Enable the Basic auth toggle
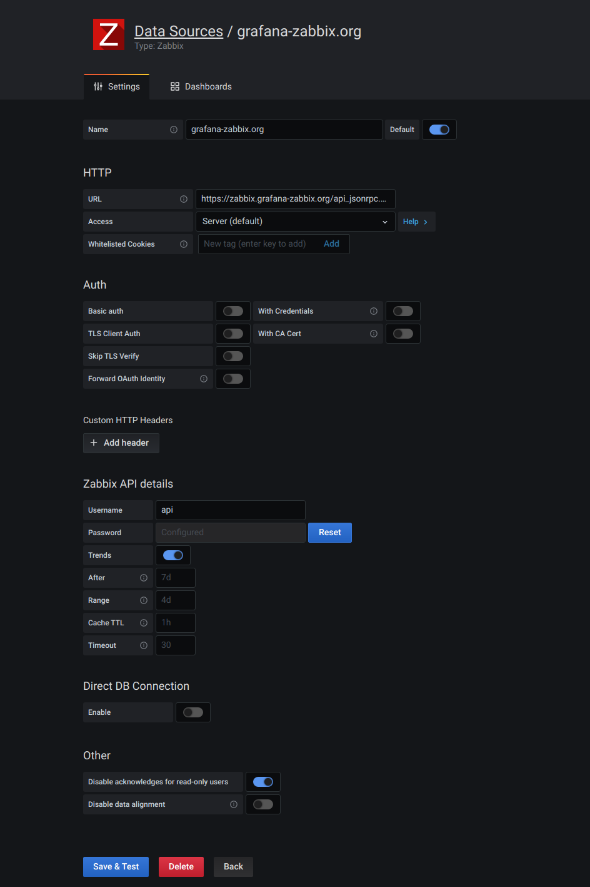Image resolution: width=590 pixels, height=887 pixels. [232, 310]
